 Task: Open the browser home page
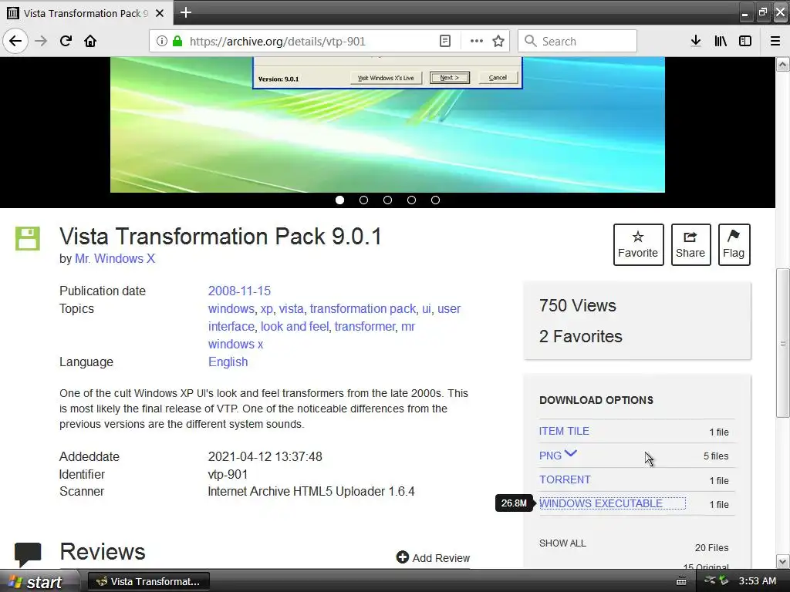(90, 41)
